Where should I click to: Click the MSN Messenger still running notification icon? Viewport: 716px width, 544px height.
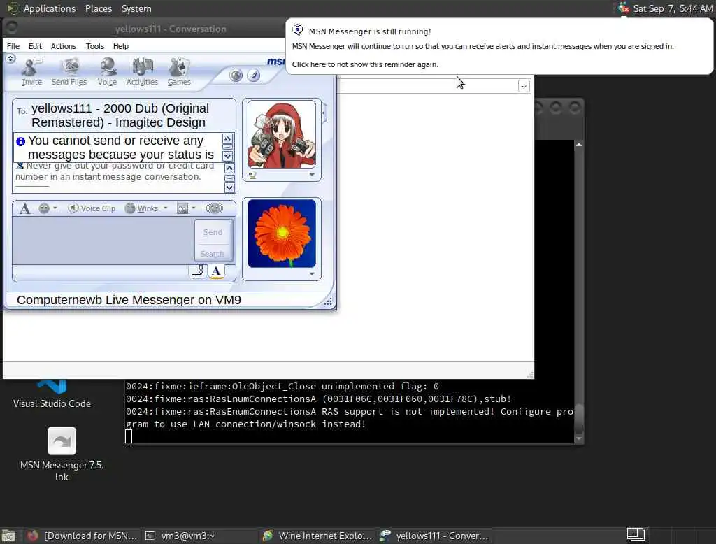coord(298,30)
